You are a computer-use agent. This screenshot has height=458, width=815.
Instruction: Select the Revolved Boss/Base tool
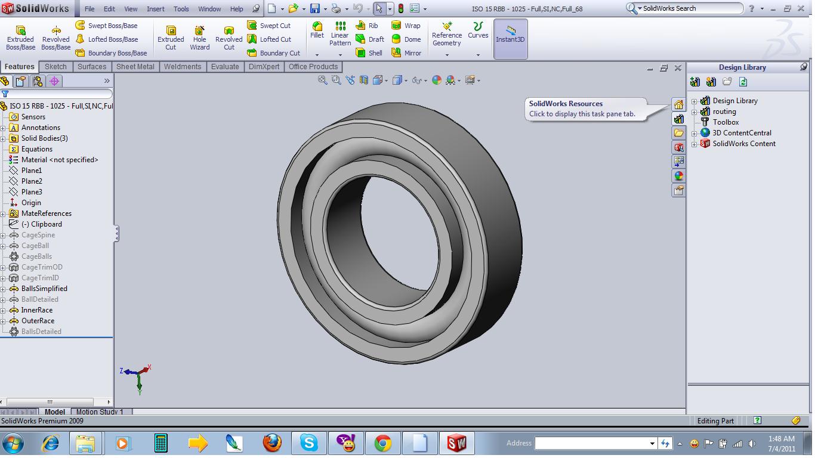point(56,38)
